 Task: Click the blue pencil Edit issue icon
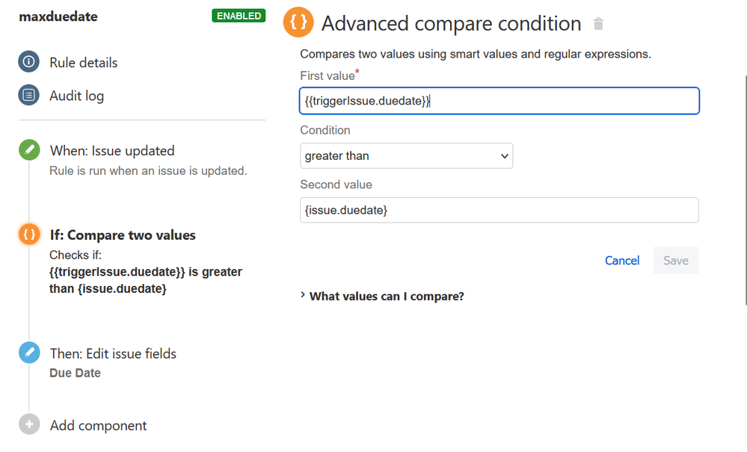click(28, 353)
